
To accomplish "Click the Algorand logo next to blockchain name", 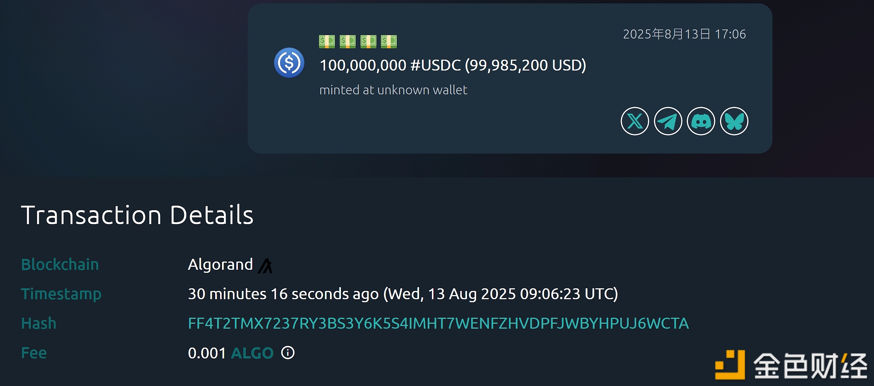I will point(265,266).
